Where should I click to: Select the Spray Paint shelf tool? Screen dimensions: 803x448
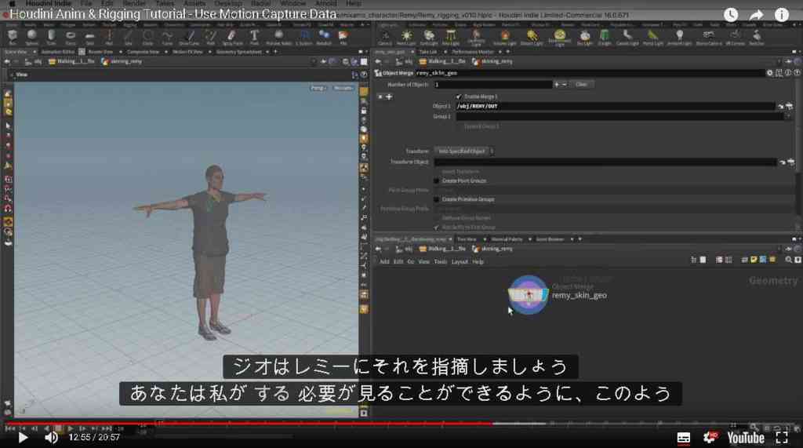coord(232,37)
